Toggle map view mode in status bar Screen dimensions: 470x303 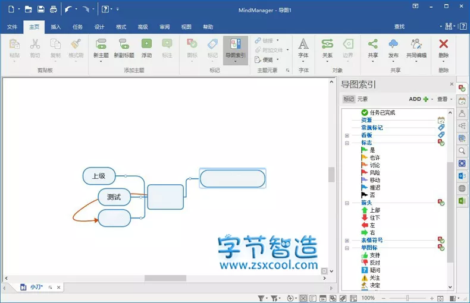pyautogui.click(x=303, y=298)
